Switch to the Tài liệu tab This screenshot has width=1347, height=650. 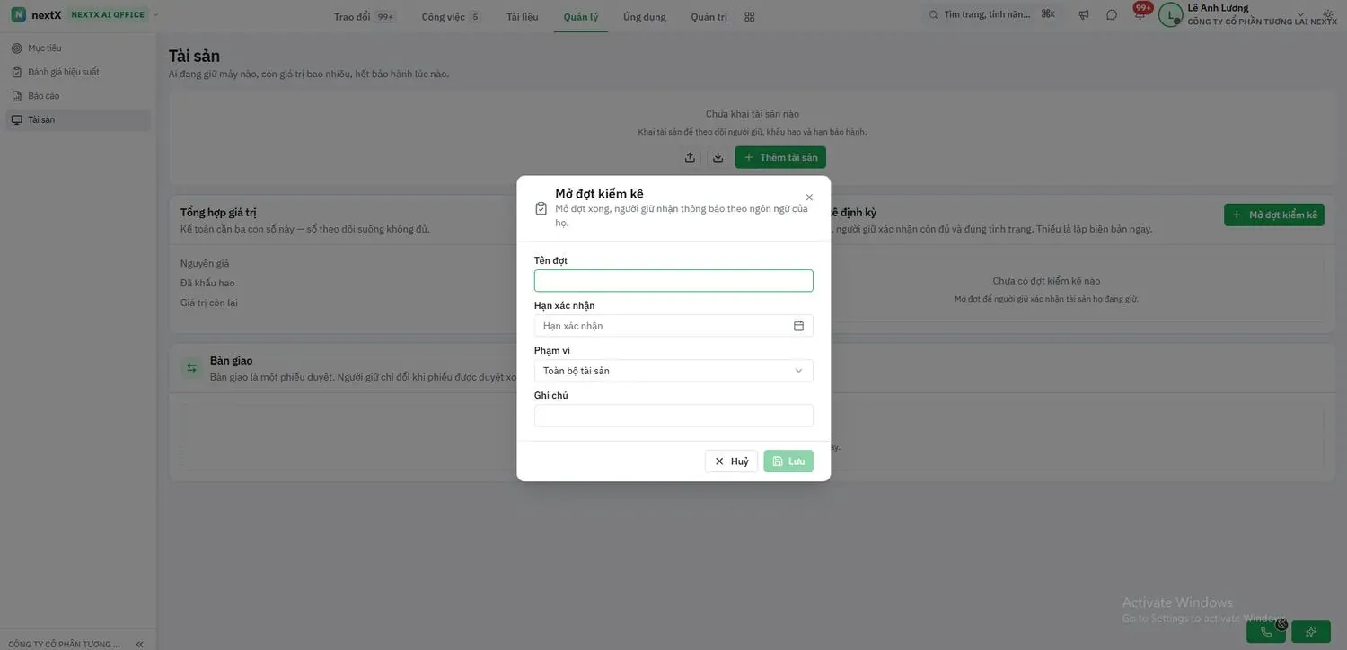pyautogui.click(x=523, y=16)
